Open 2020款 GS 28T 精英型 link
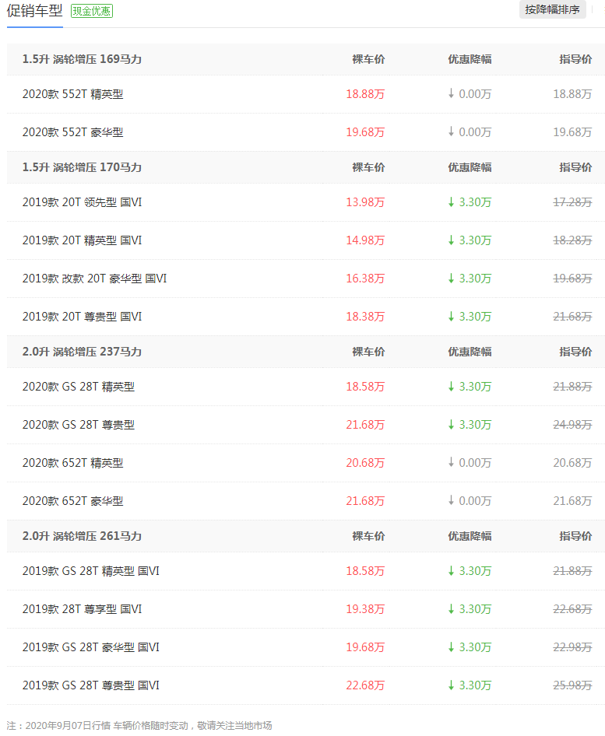This screenshot has height=736, width=605. click(79, 387)
